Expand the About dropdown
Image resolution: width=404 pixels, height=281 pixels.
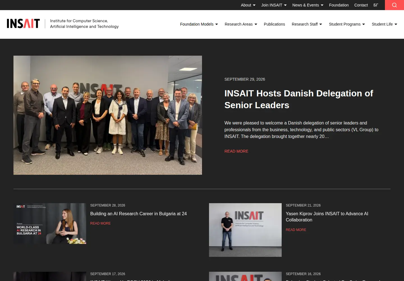[x=248, y=5]
